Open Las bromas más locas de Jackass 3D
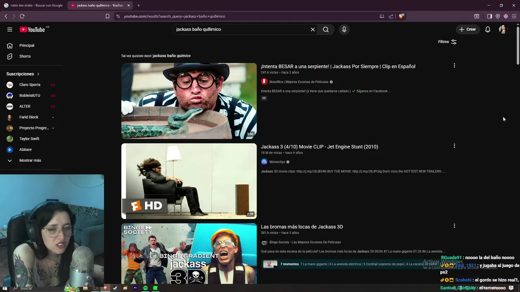The height and width of the screenshot is (292, 520). click(302, 227)
